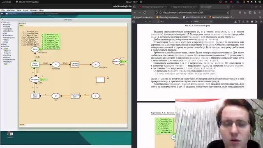Switch to the first Firefox tab
263x148 pixels.
[x=152, y=7]
